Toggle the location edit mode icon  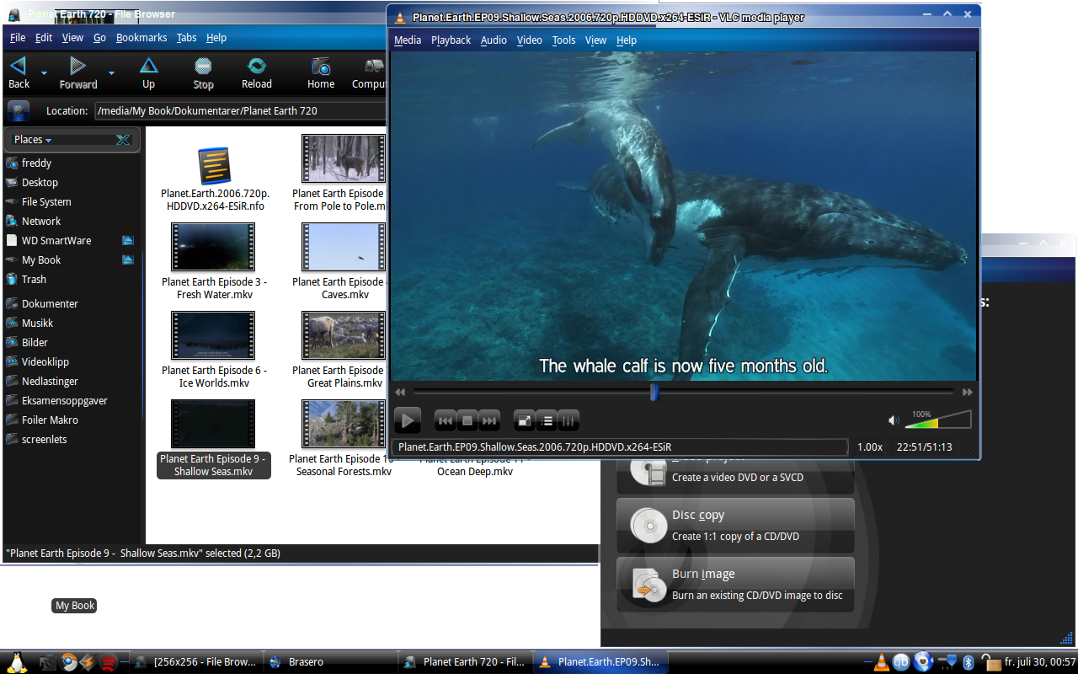[19, 110]
